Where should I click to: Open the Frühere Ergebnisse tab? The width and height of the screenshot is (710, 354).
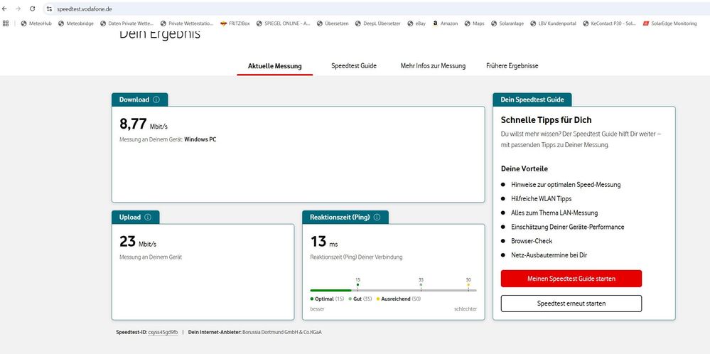[512, 66]
